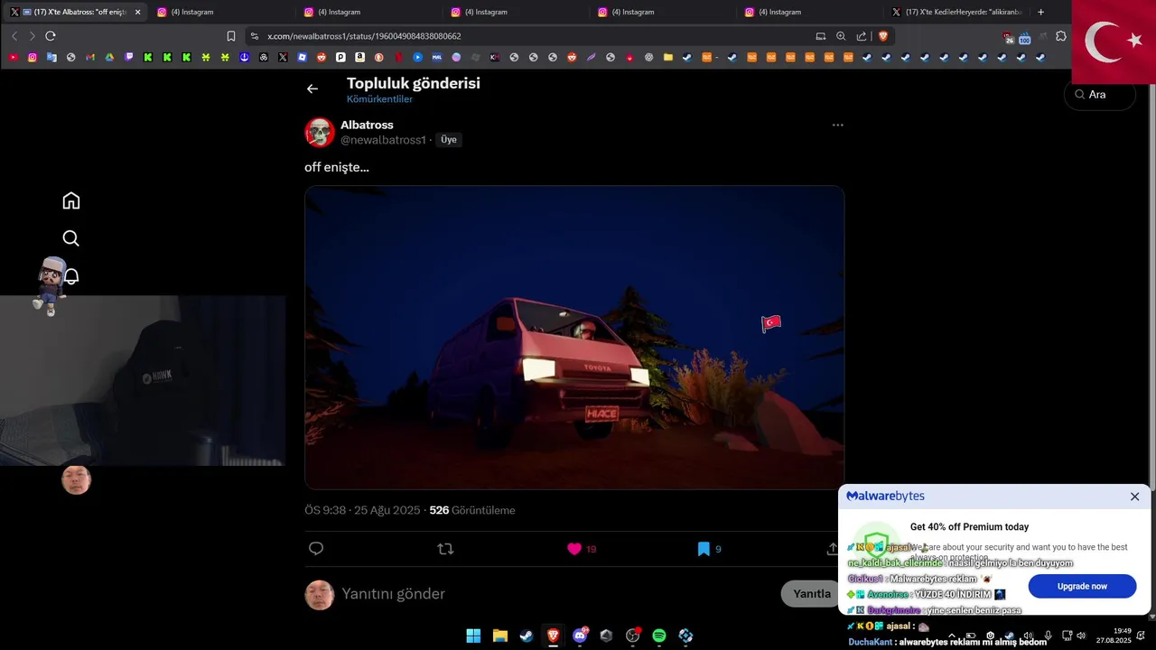Open Google Drive bookmark icon

109,57
